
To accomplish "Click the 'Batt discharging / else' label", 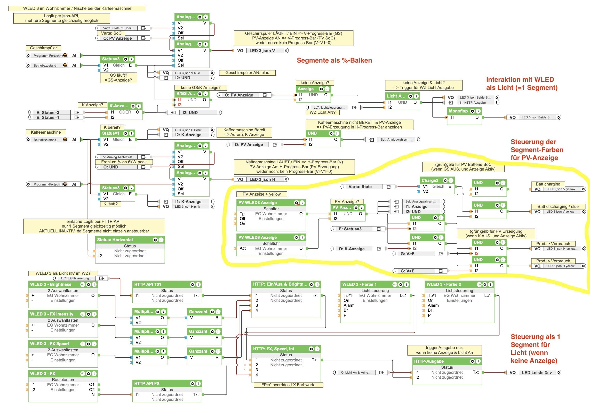I will point(558,207).
